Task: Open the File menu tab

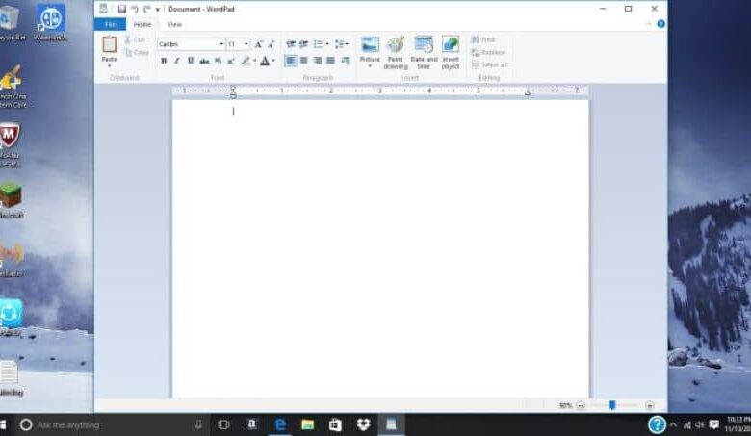Action: point(110,24)
